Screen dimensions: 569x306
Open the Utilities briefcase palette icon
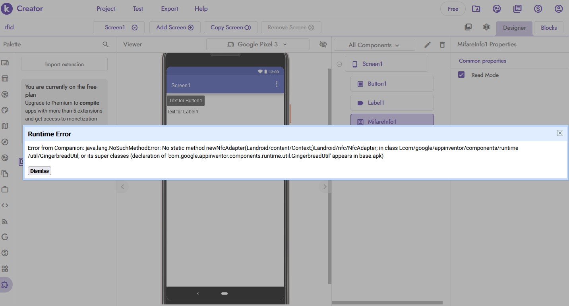coord(5,189)
